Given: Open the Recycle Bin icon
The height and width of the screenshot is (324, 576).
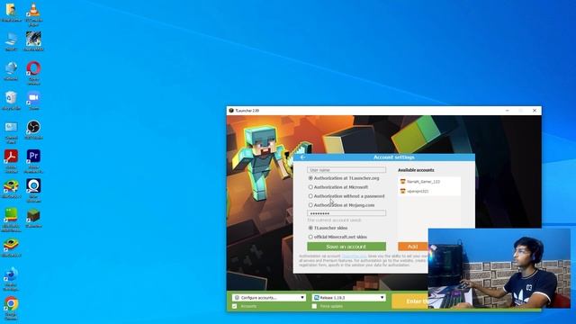Looking at the screenshot, I should click(11, 100).
